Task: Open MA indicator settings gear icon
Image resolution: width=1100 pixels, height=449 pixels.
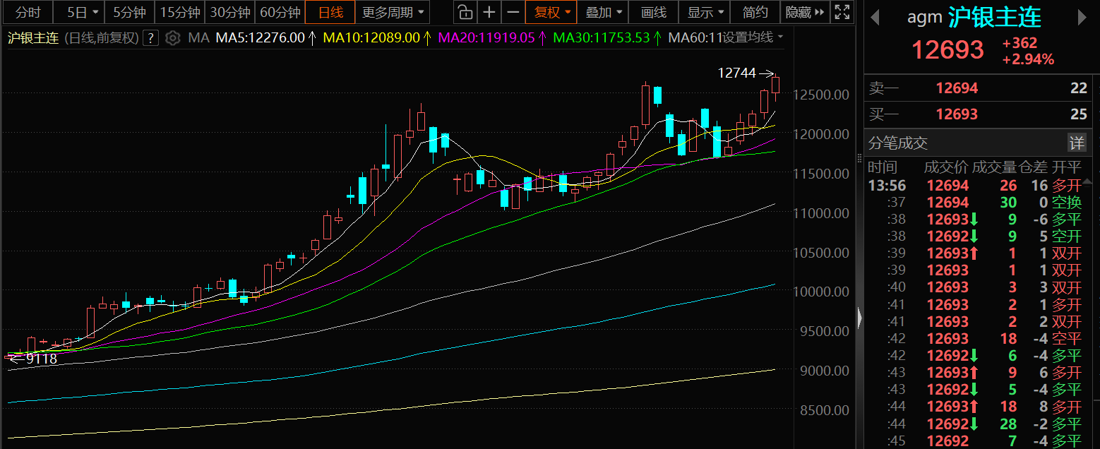Action: 172,38
